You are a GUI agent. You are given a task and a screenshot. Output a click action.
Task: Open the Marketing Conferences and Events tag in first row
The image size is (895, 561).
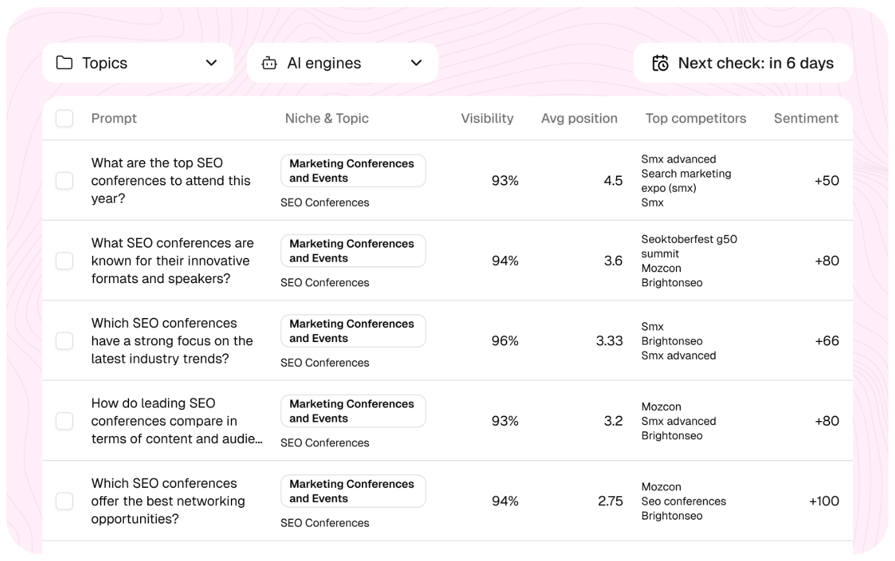click(x=353, y=171)
